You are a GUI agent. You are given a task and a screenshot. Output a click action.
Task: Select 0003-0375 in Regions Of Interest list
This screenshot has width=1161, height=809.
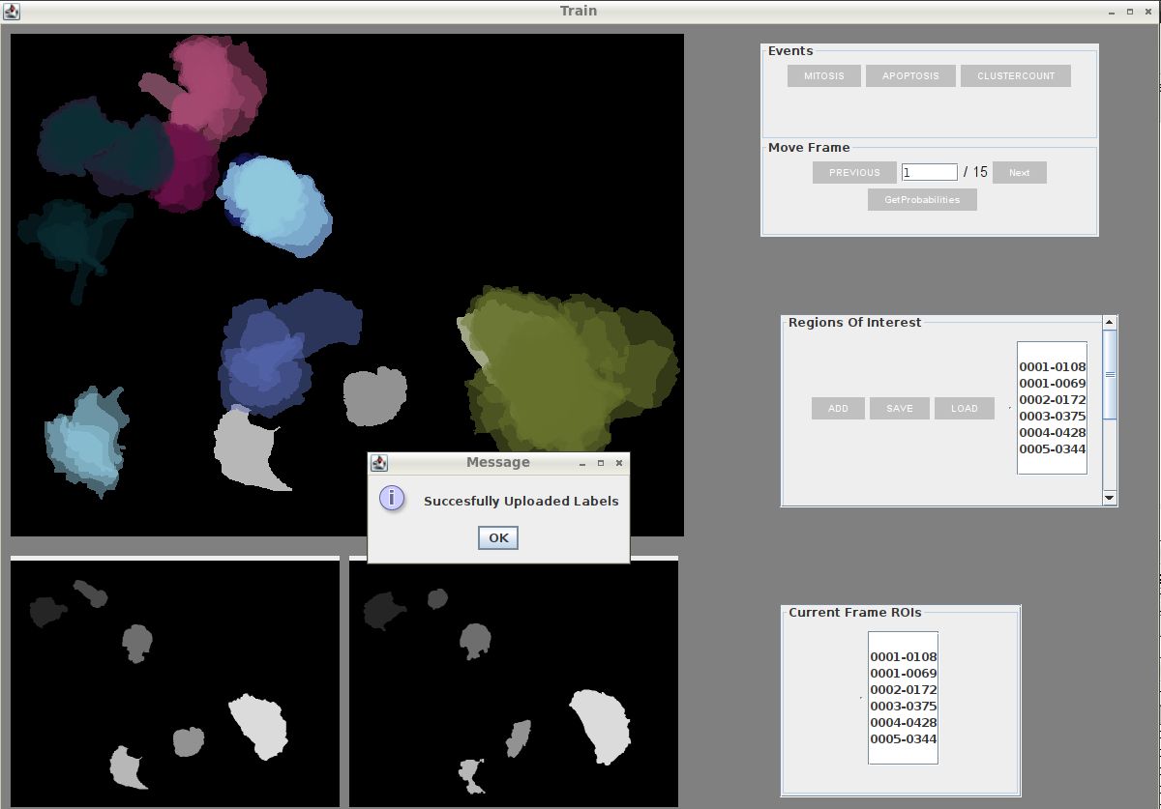coord(1053,417)
